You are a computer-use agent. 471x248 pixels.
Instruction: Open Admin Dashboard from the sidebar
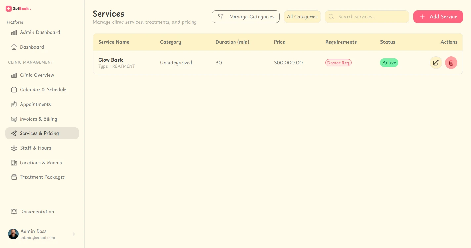[x=42, y=32]
